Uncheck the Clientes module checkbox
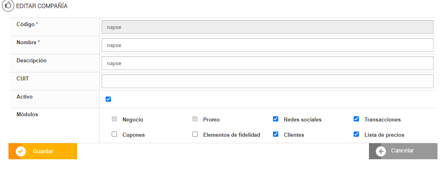This screenshot has height=185, width=446. (x=275, y=134)
